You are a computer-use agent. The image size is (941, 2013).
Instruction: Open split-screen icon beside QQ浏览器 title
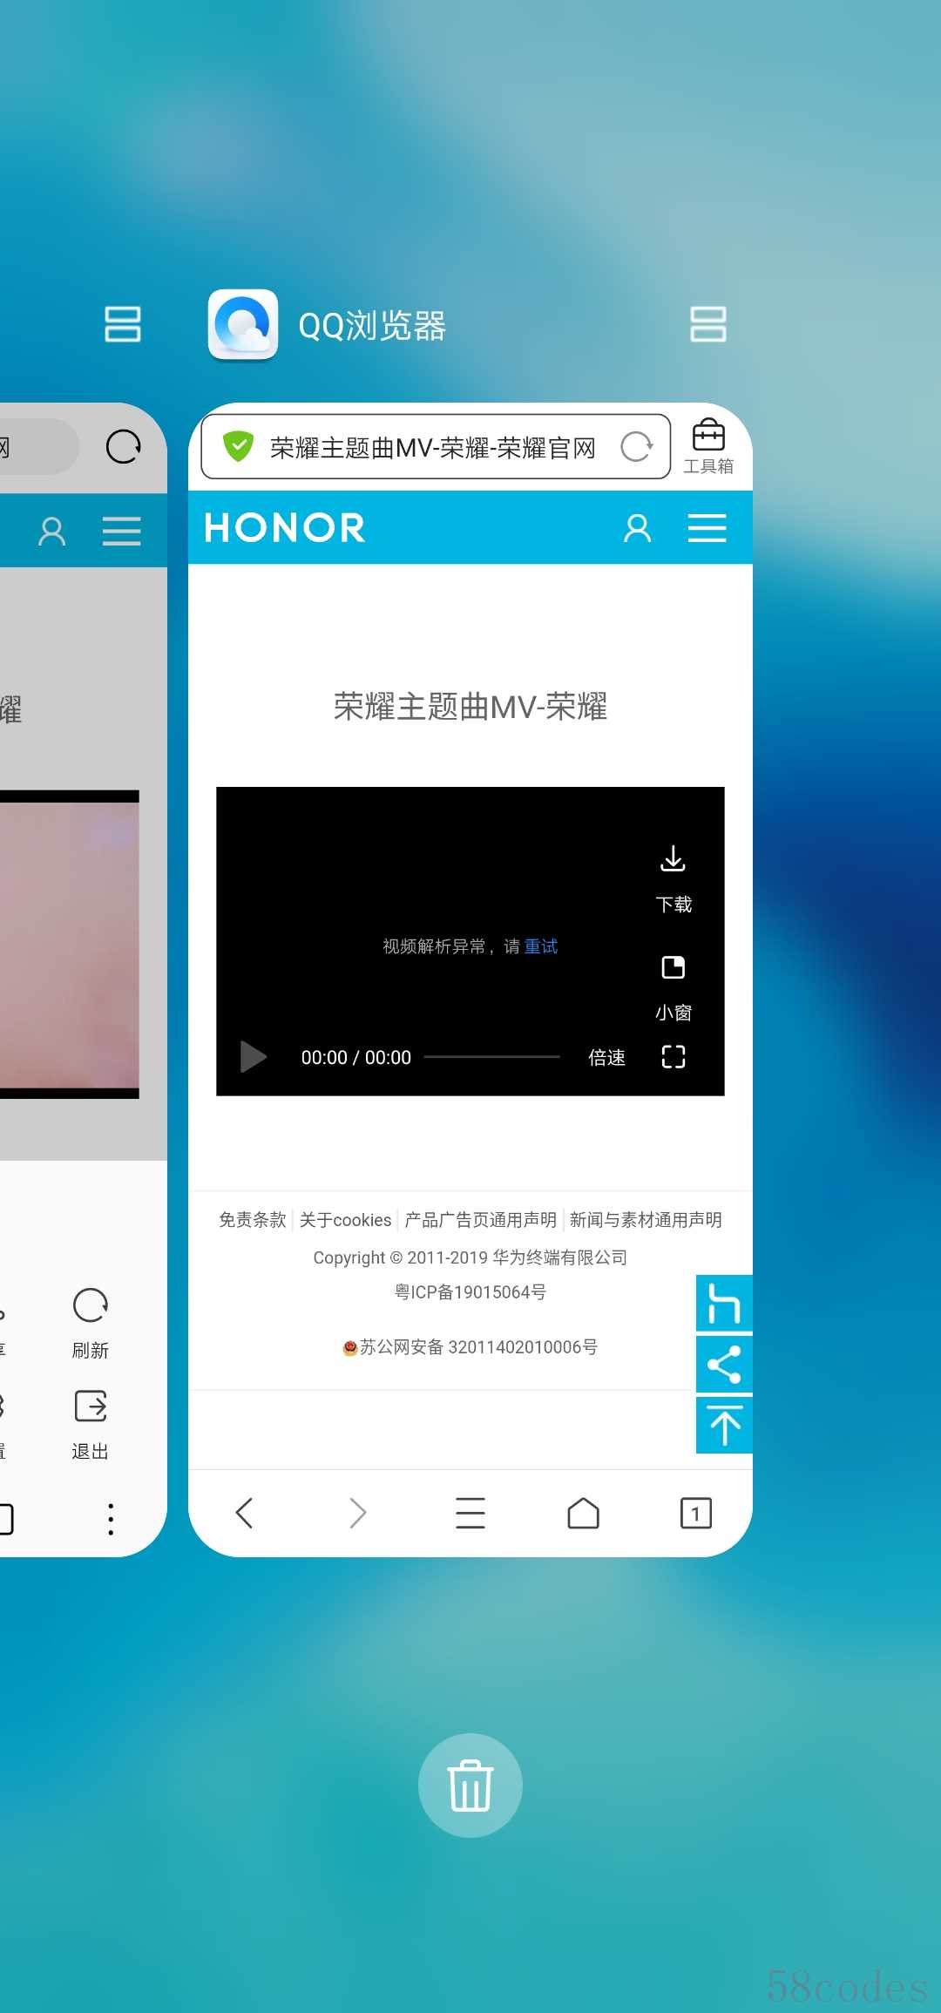click(708, 324)
